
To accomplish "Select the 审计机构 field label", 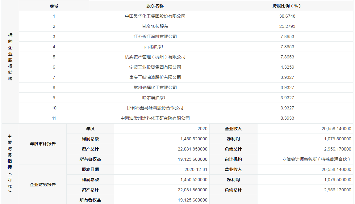I will 233,159.
